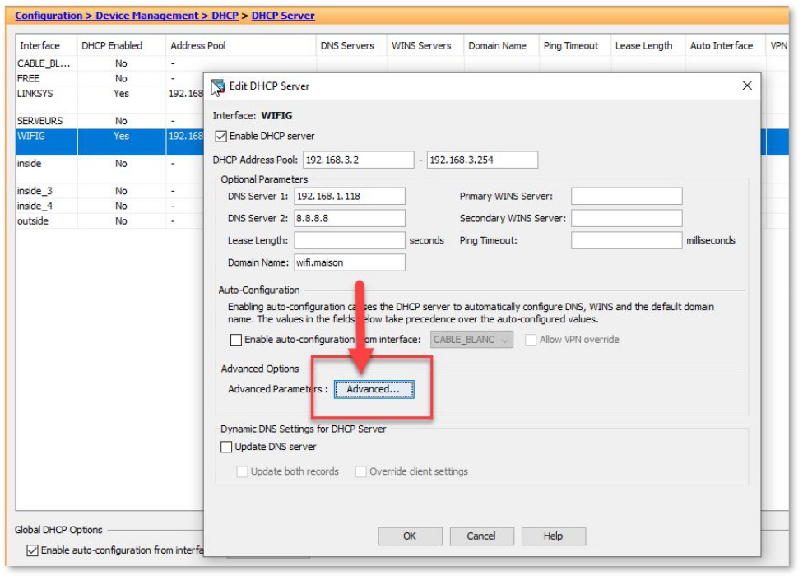The height and width of the screenshot is (580, 803).
Task: Focus the Domain Name field wifi.maison
Action: 349,262
